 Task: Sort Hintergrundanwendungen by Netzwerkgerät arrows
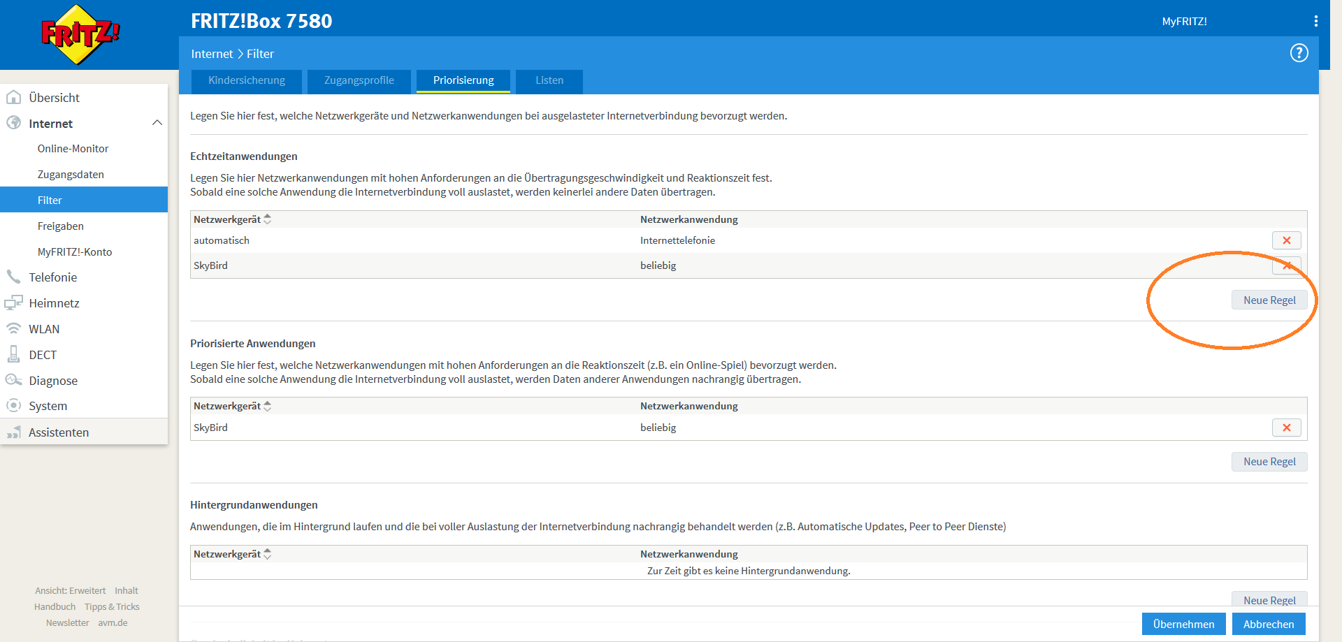pyautogui.click(x=267, y=554)
